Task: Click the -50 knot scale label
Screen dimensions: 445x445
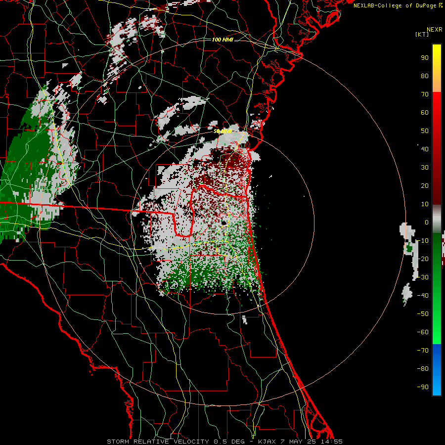Action: [x=423, y=314]
